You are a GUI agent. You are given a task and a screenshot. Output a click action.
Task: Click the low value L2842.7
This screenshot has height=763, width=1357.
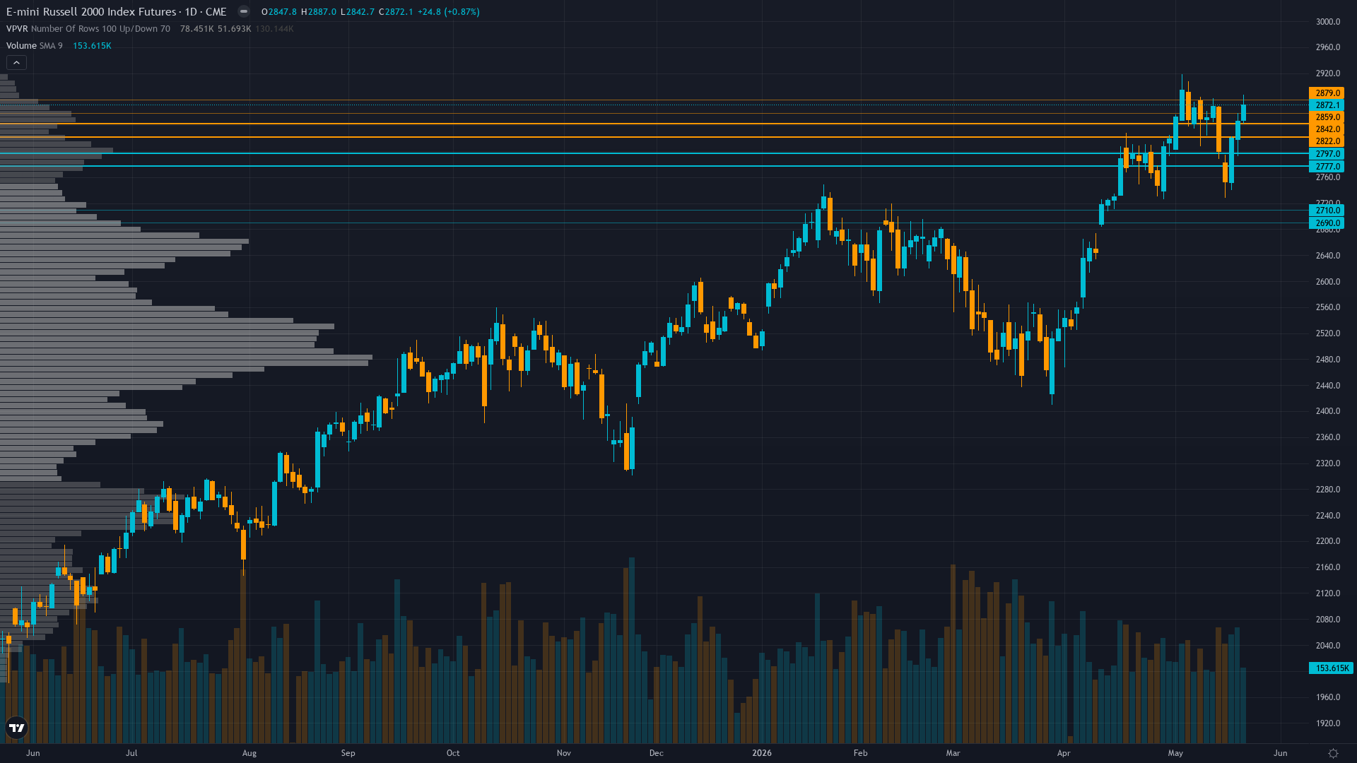pyautogui.click(x=357, y=12)
